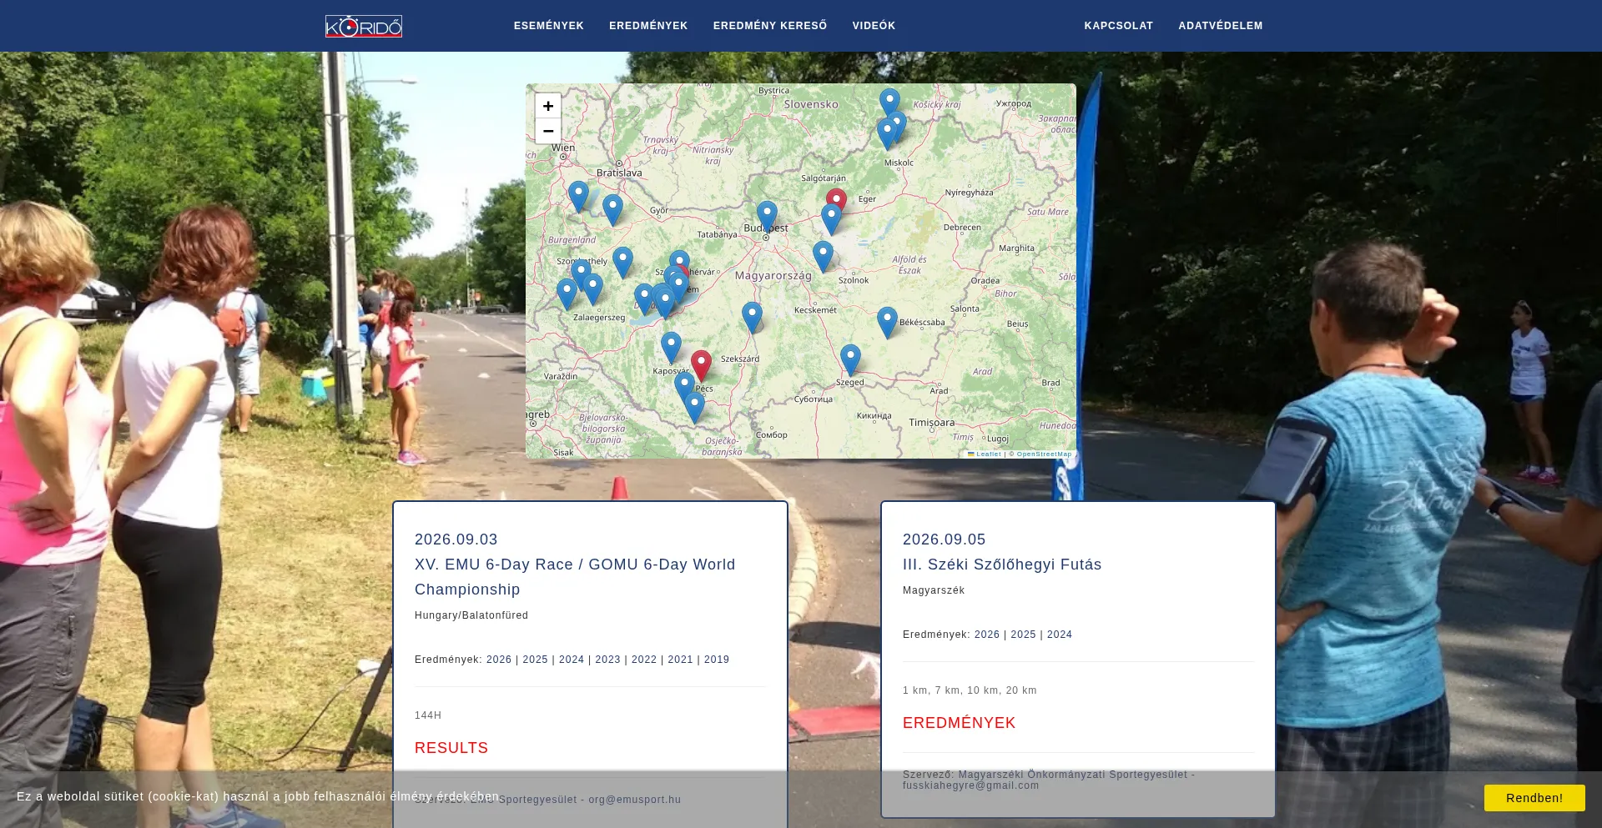Select the blue marker northwest of Szolnok
Image resolution: width=1602 pixels, height=828 pixels.
[823, 256]
